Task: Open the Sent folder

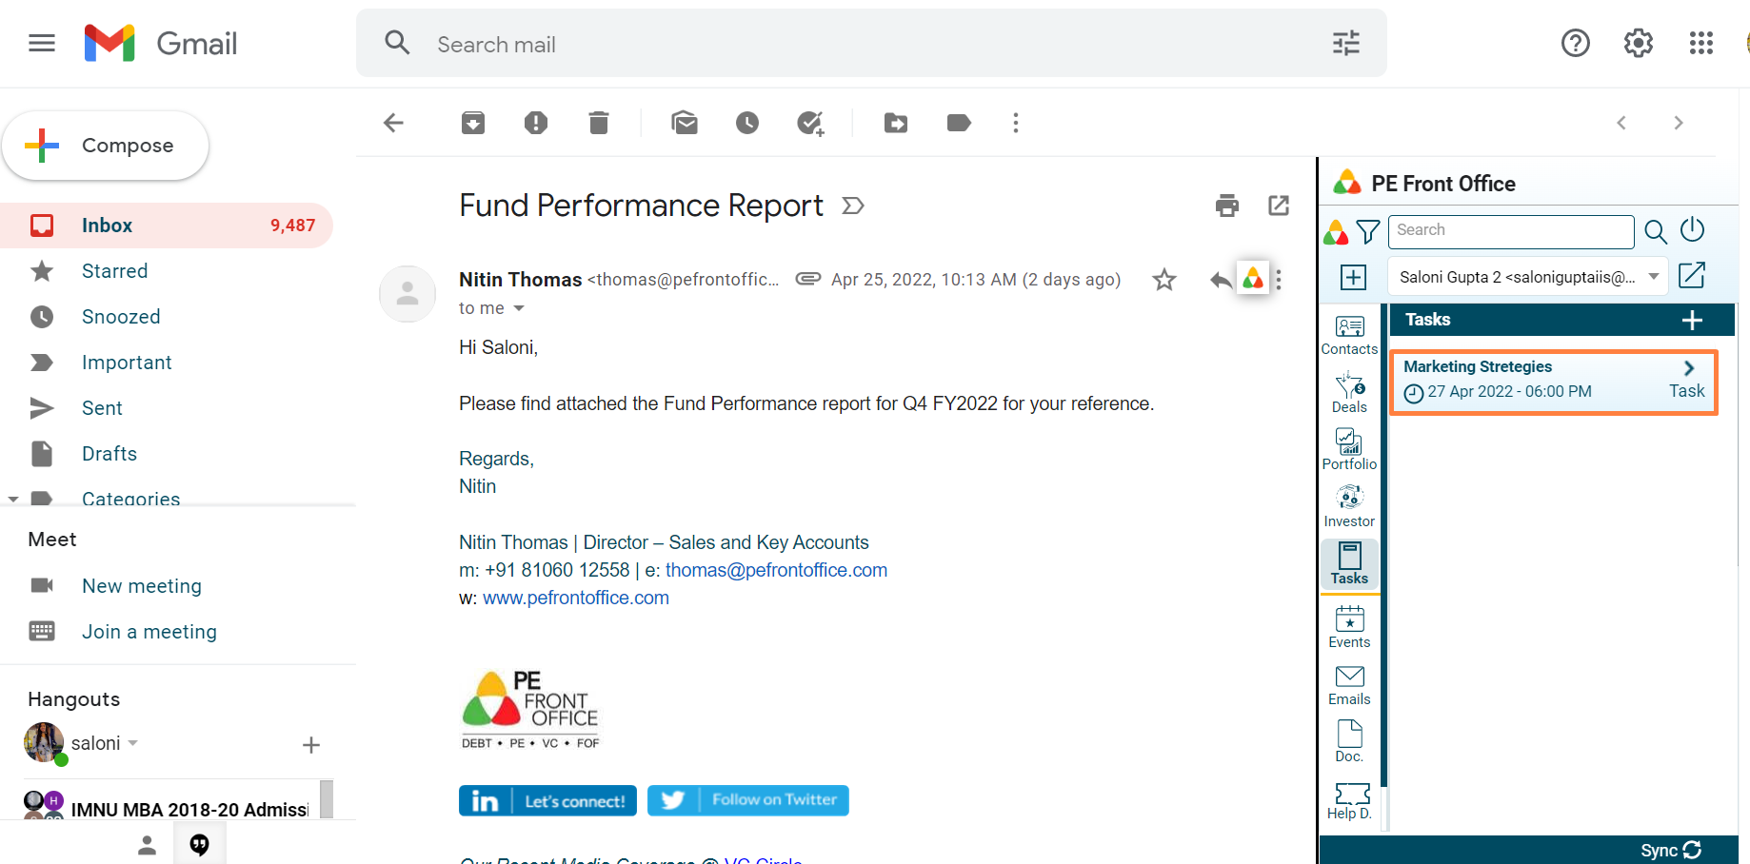Action: point(102,408)
